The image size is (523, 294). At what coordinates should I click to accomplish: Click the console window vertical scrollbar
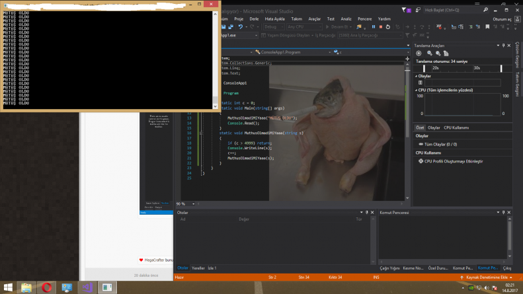point(215,60)
